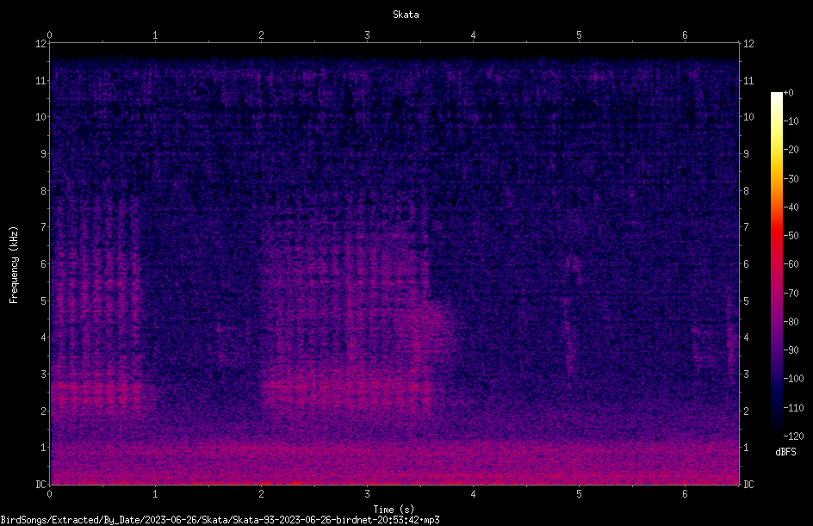813x526 pixels.
Task: Click the "Frequency (kHz)" axis label
Action: 14,264
